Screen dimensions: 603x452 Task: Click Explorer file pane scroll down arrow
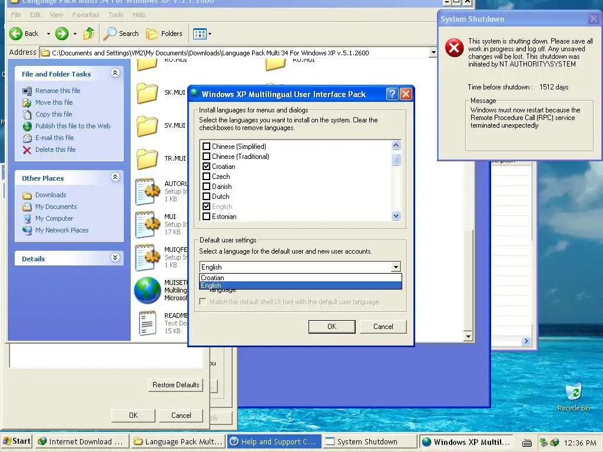[x=468, y=337]
